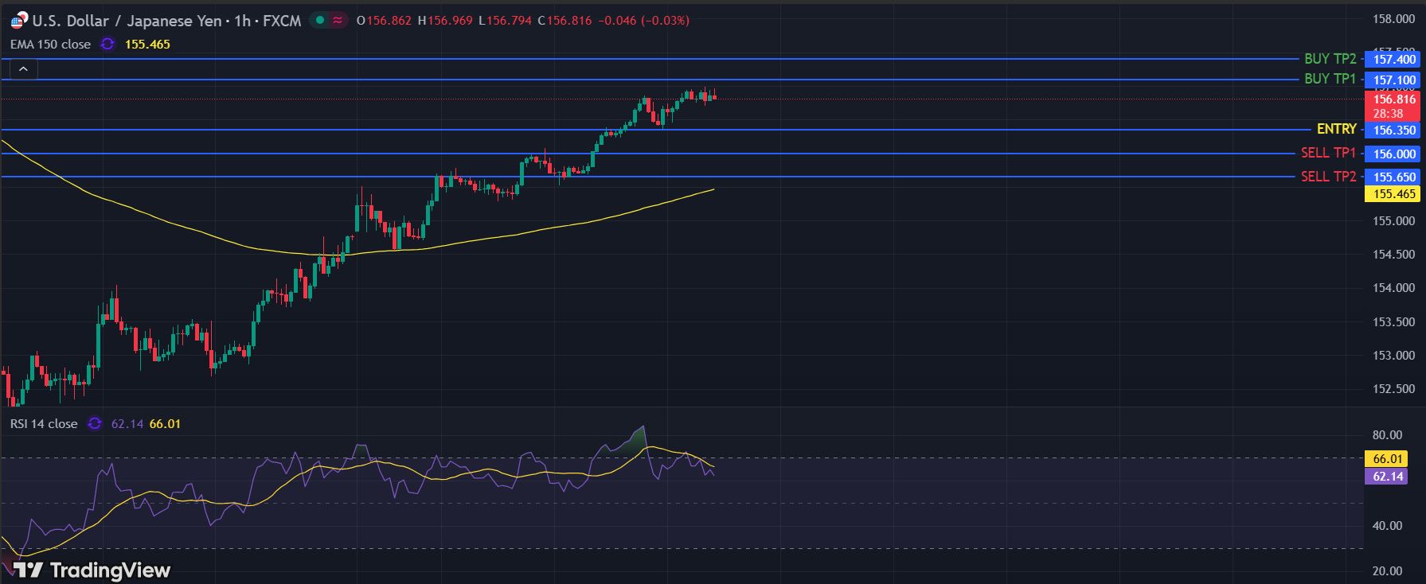Select the SELL TP1 text label
The image size is (1426, 584).
[x=1328, y=153]
